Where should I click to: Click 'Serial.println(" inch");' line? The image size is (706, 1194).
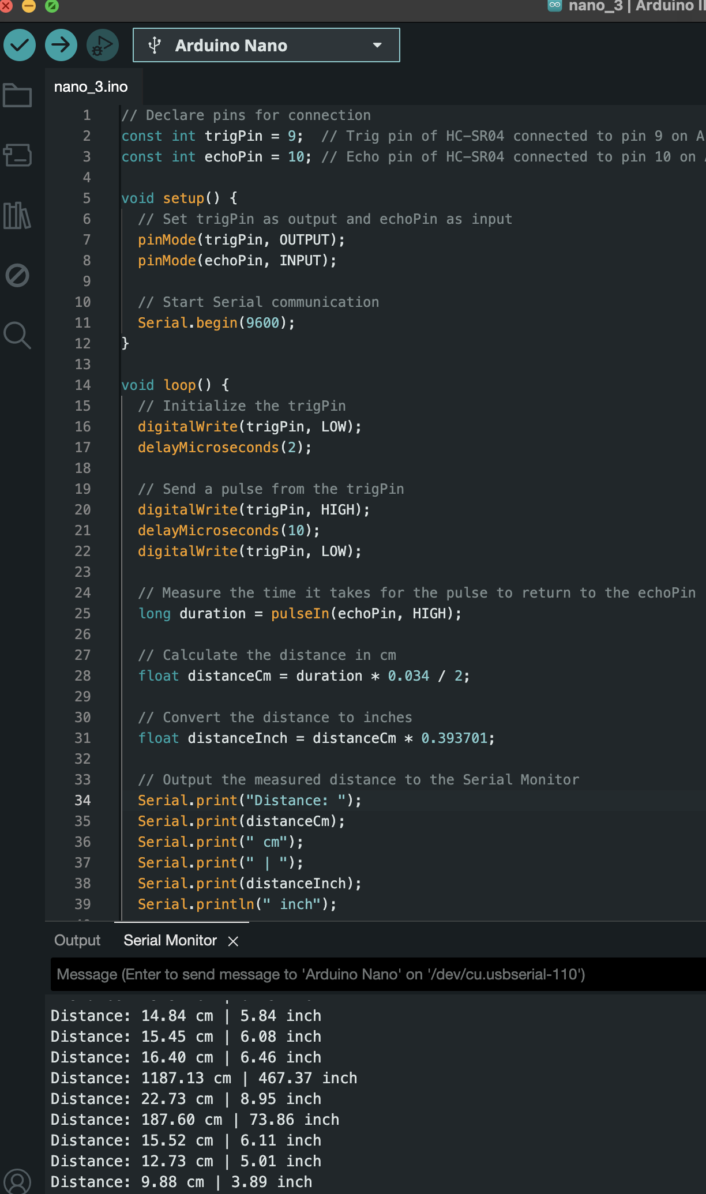click(237, 904)
